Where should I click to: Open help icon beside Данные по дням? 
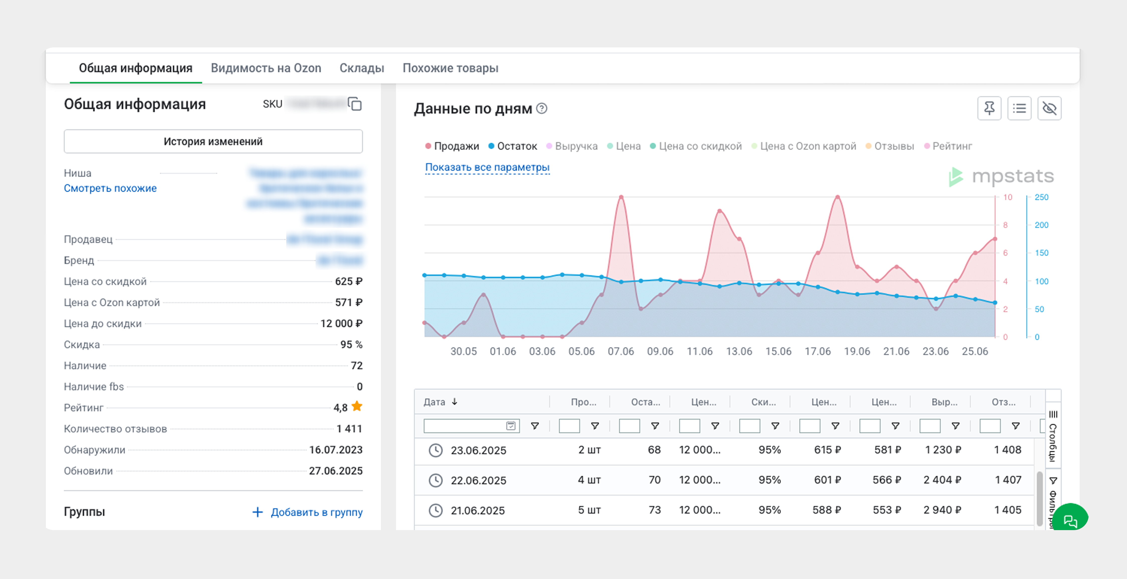coord(542,108)
